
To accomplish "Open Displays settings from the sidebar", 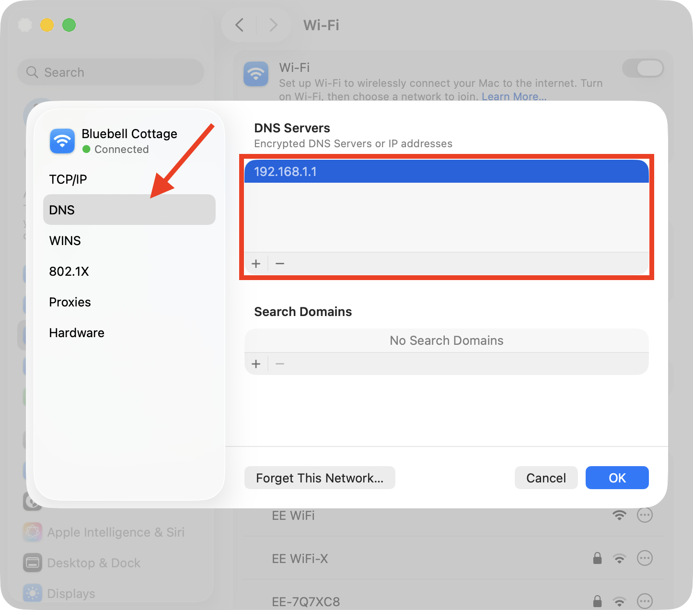I will [32, 593].
